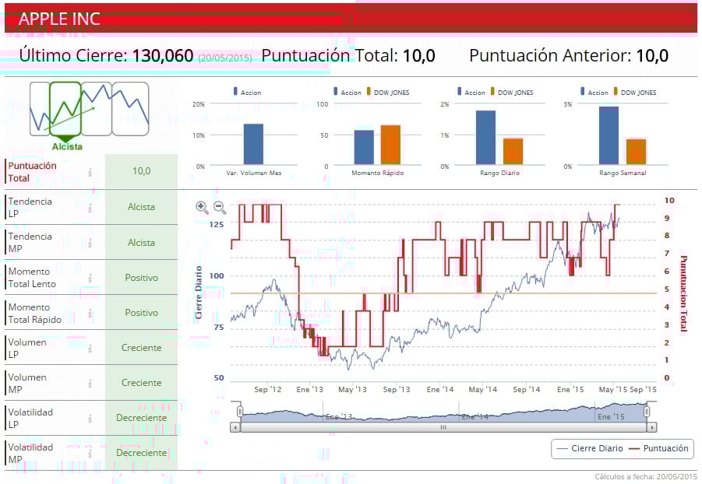702x484 pixels.
Task: Toggle Accion series in Rango Semanal chart
Action: point(594,92)
